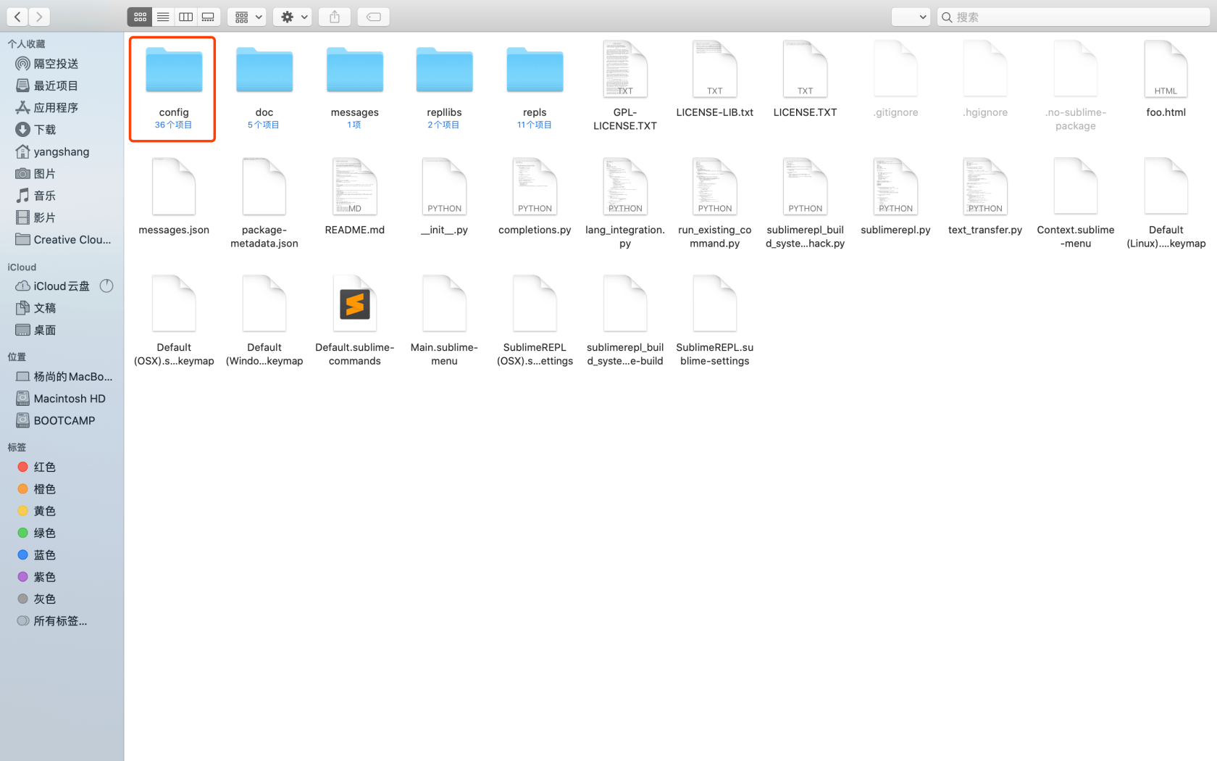Click the edit tags toolbar button
The height and width of the screenshot is (761, 1217).
(x=374, y=17)
